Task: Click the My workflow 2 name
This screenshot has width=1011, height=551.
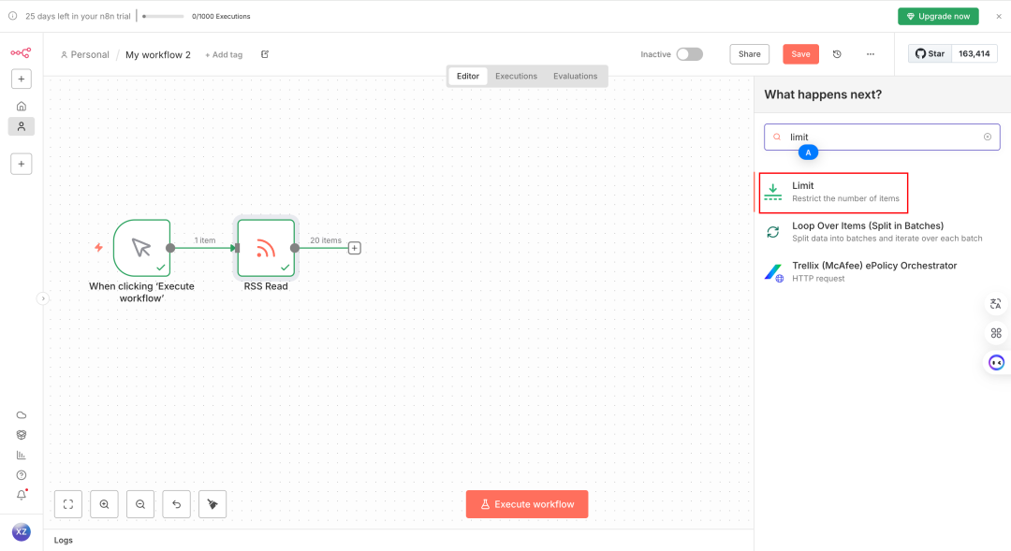Action: click(158, 55)
